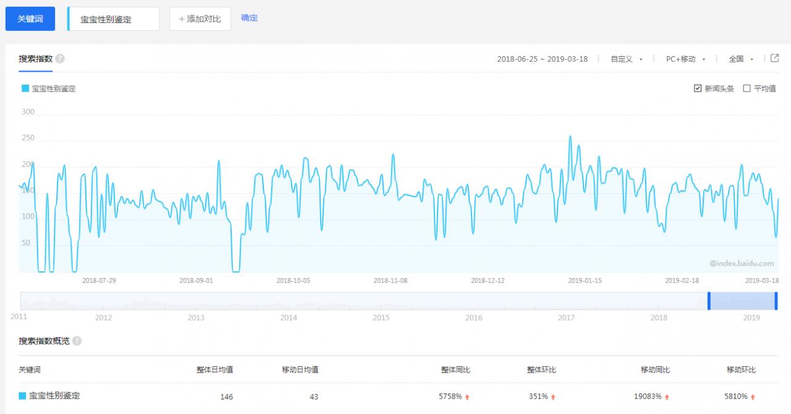The image size is (791, 414).
Task: Expand the PC+移动 source dropdown
Action: (685, 59)
